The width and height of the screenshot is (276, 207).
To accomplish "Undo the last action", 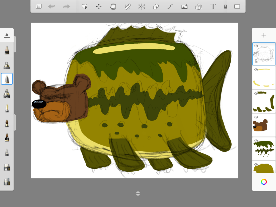I will pos(52,7).
